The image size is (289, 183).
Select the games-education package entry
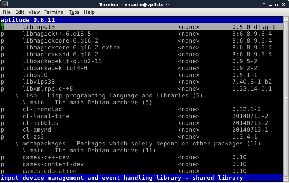click(49, 171)
